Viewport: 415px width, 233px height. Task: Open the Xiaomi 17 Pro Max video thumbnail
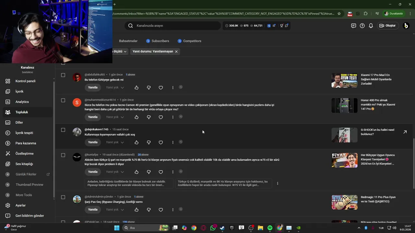tap(344, 80)
